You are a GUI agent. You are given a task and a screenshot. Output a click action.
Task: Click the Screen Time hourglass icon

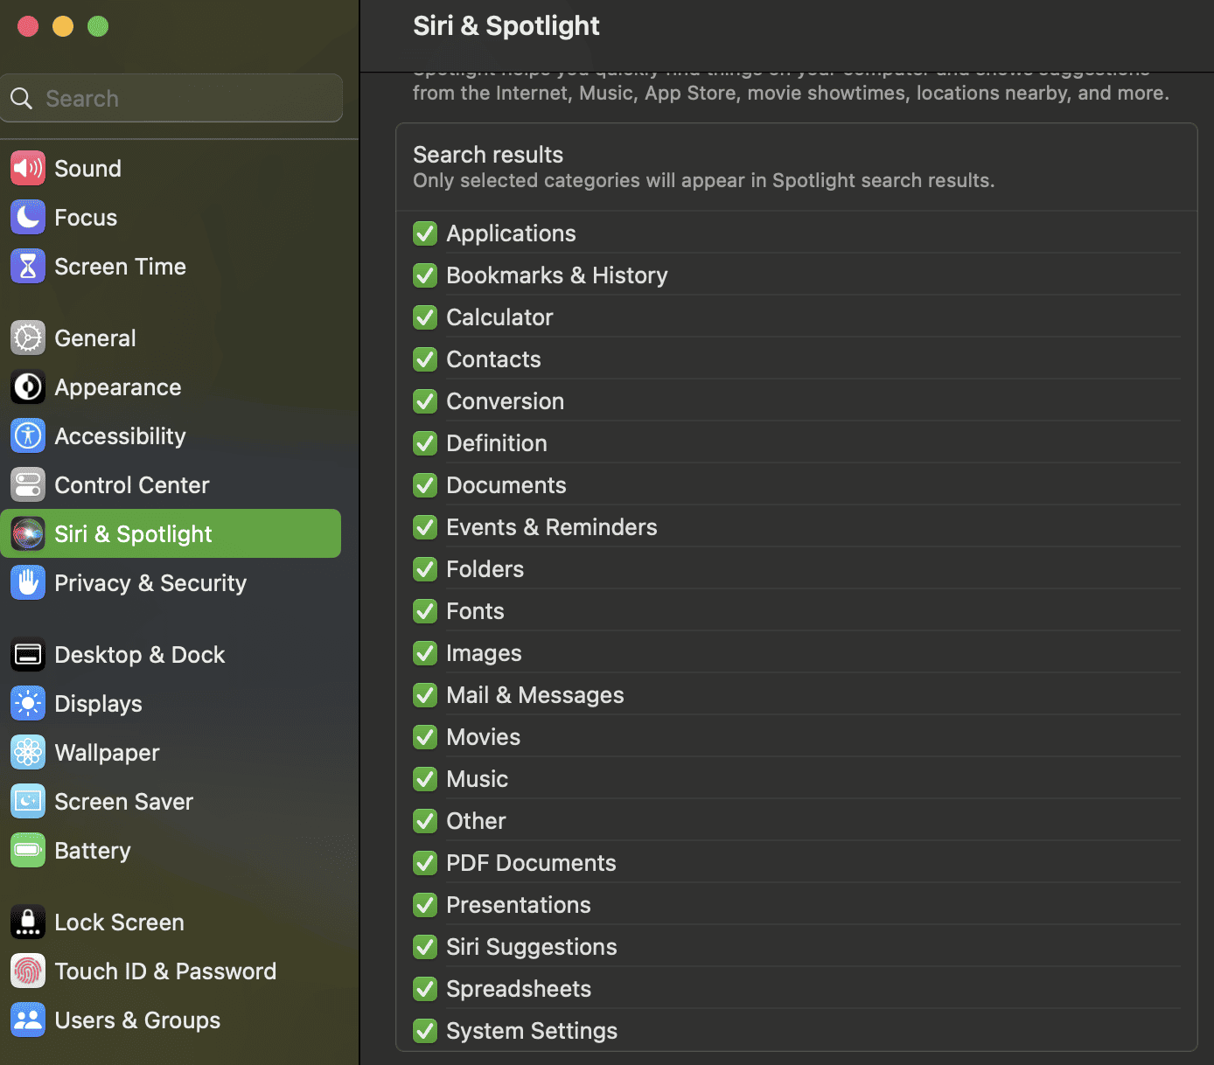click(x=28, y=266)
